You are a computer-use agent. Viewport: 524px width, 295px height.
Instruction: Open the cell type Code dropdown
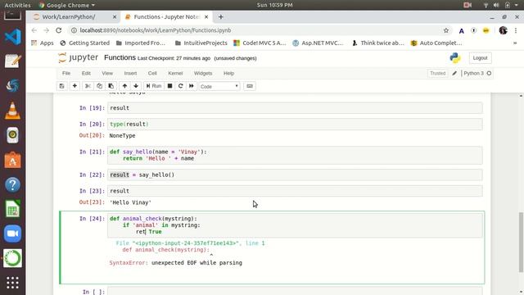coord(219,86)
